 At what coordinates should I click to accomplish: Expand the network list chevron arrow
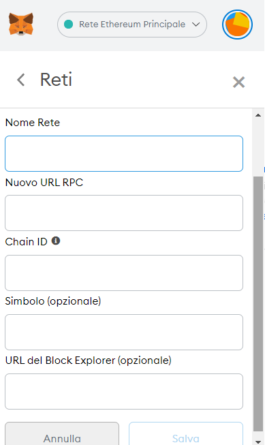(x=196, y=25)
